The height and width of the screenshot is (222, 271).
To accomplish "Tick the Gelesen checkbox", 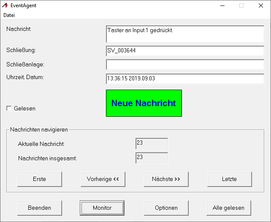I will pos(9,108).
